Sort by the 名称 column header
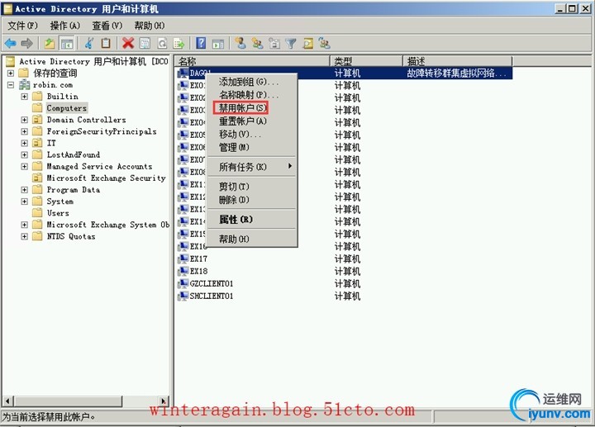This screenshot has height=427, width=595. click(252, 60)
